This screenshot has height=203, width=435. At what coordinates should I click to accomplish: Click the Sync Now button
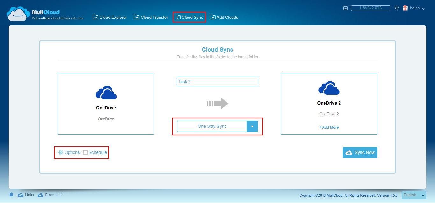click(x=360, y=152)
